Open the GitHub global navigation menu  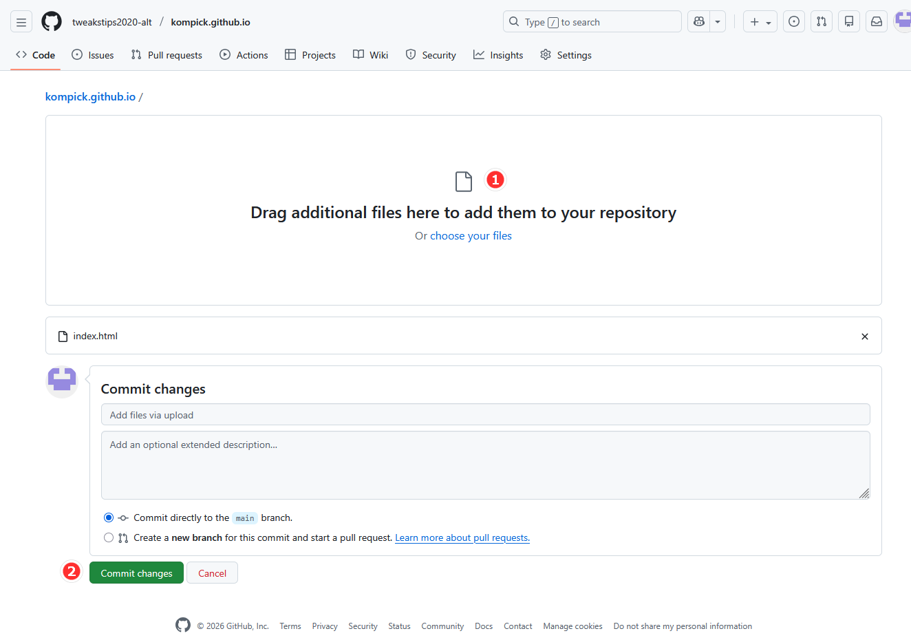pyautogui.click(x=21, y=21)
